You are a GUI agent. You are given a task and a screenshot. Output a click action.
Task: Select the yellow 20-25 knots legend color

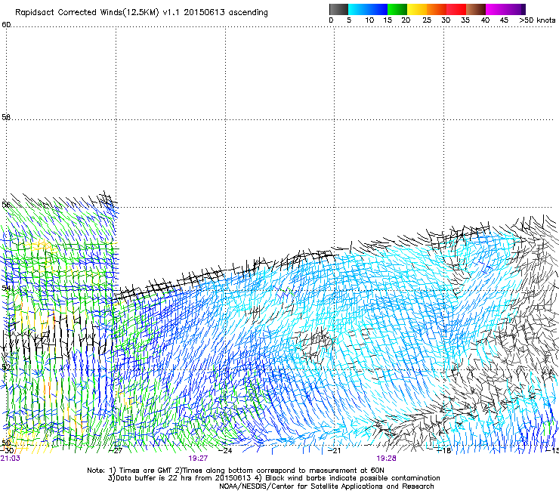coord(417,9)
